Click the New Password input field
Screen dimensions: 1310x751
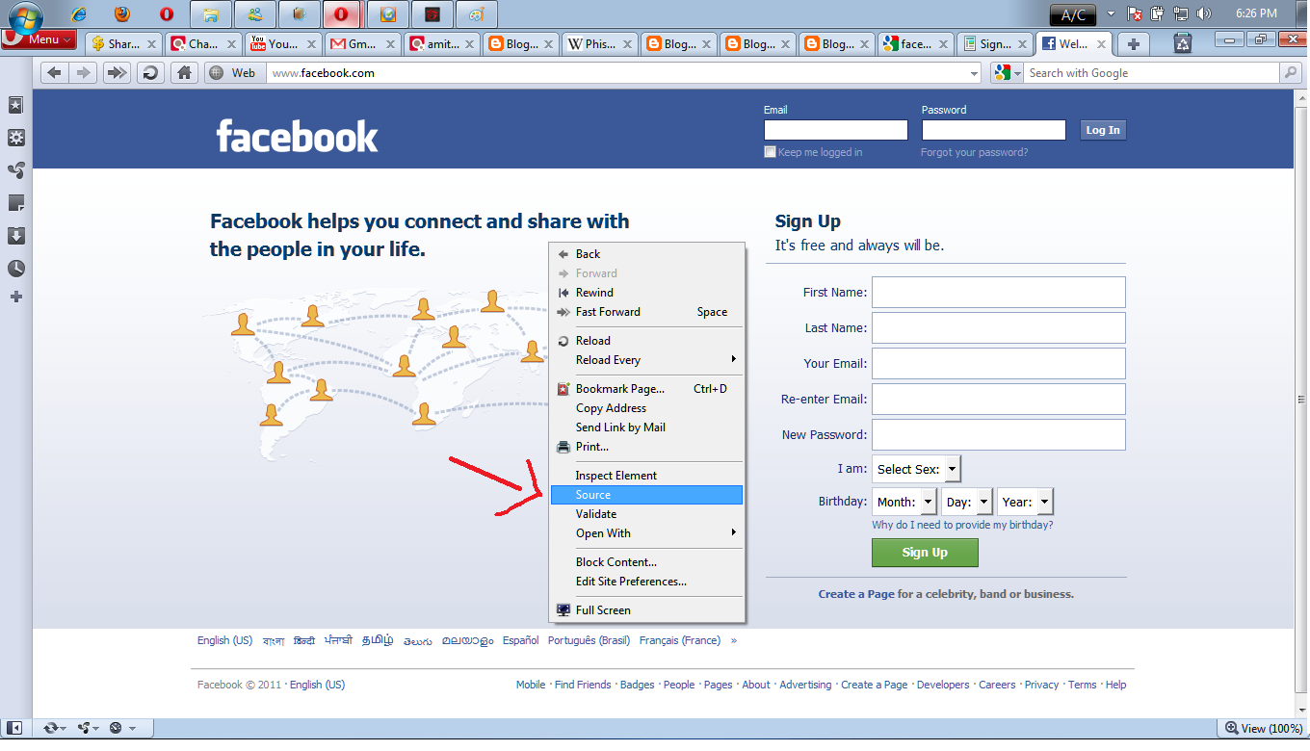click(999, 434)
